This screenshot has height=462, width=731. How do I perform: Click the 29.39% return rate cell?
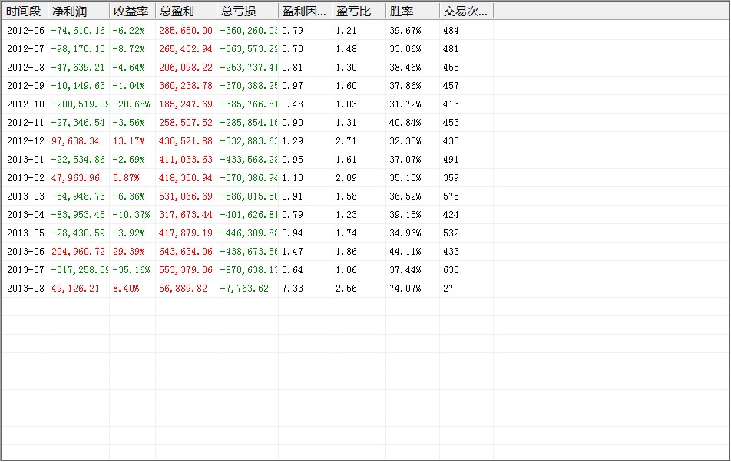(128, 252)
